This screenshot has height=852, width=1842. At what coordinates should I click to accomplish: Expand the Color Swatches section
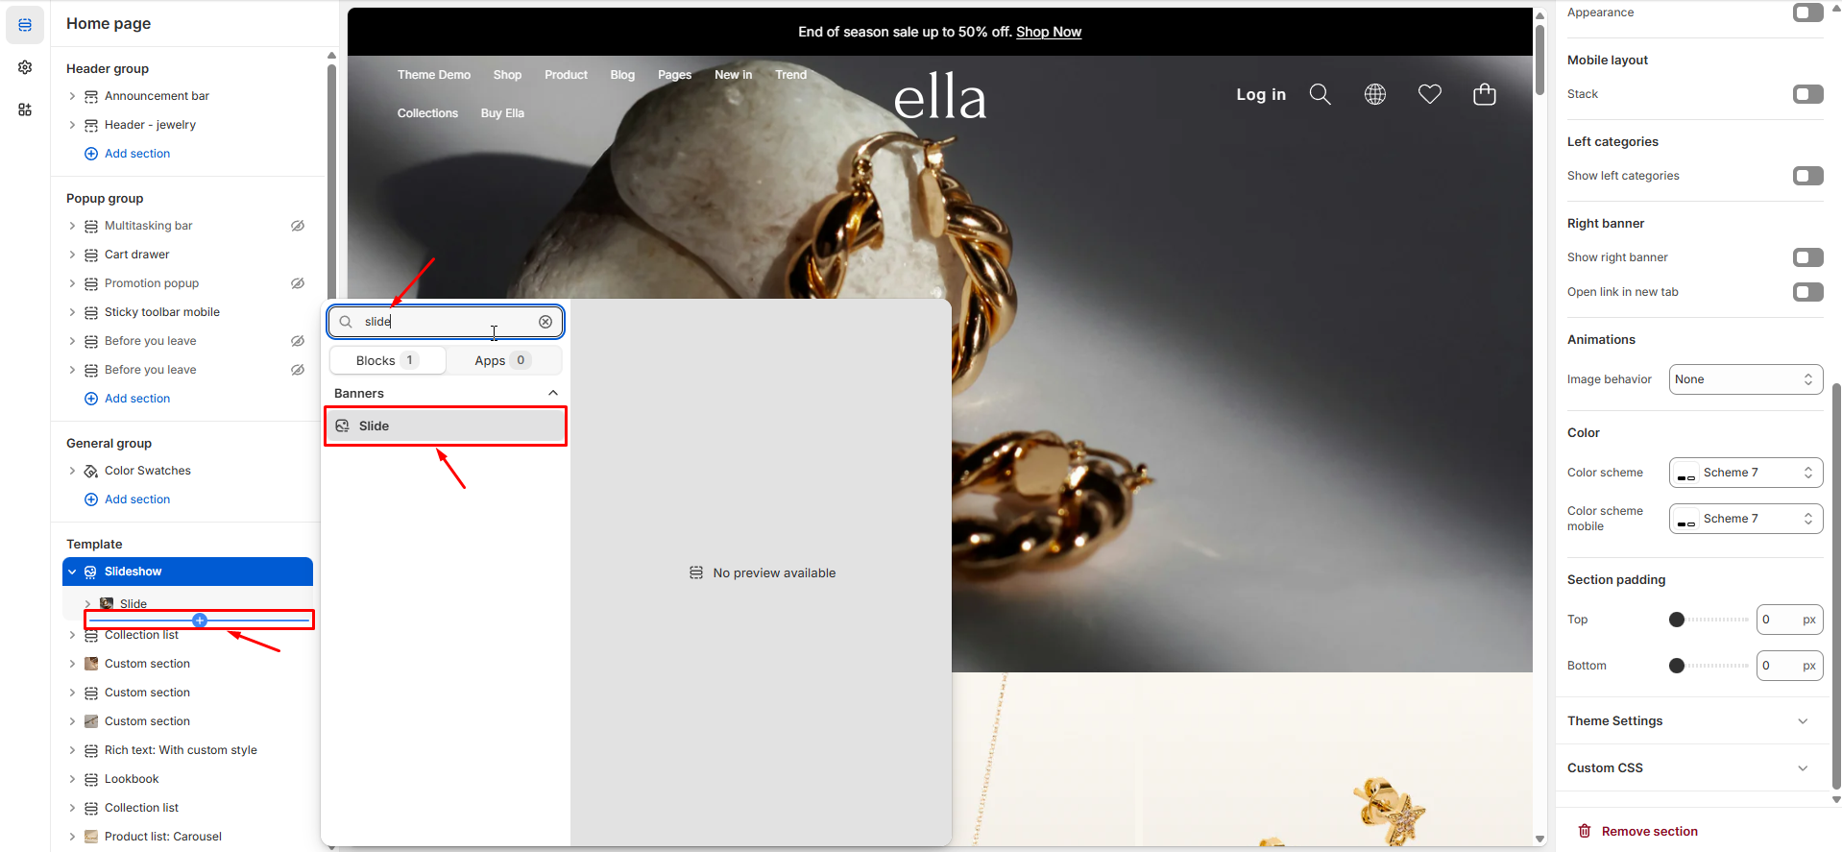72,471
